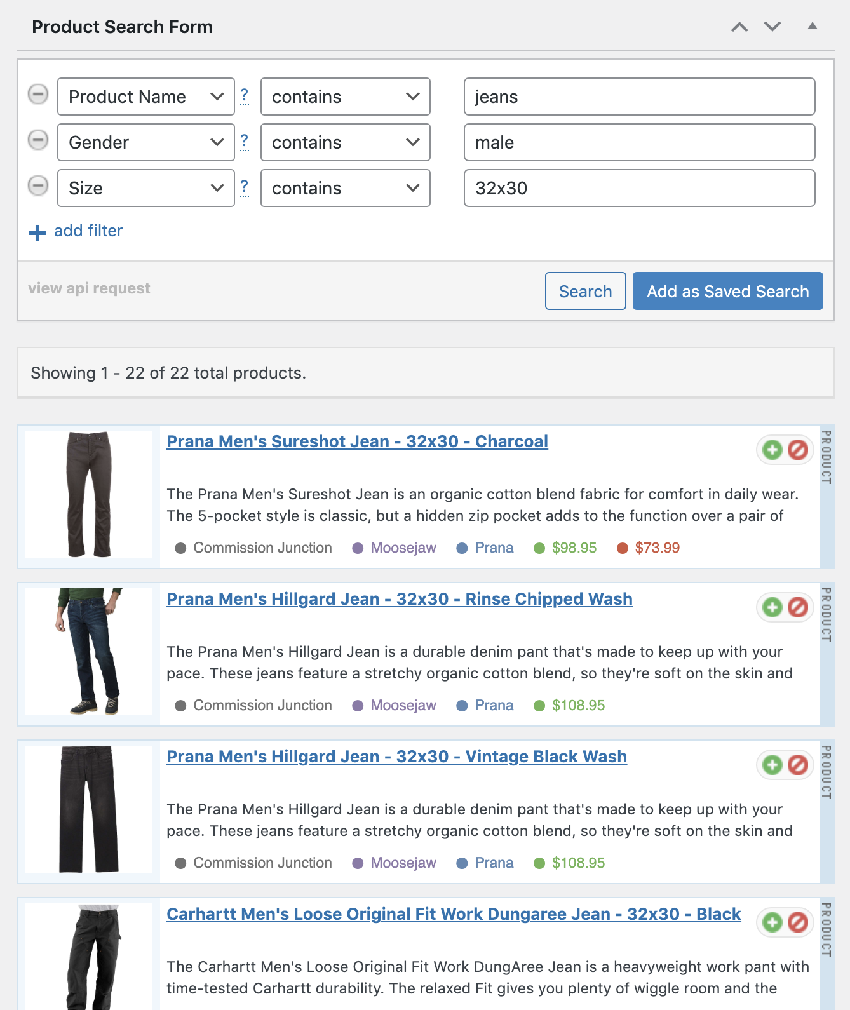Block Hillgard Jean Vintage Black Wash product
This screenshot has height=1010, width=850.
click(798, 765)
